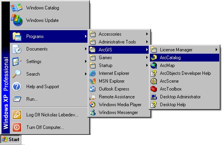Click the Windows Media Player icon
222x145 pixels.
pyautogui.click(x=93, y=105)
